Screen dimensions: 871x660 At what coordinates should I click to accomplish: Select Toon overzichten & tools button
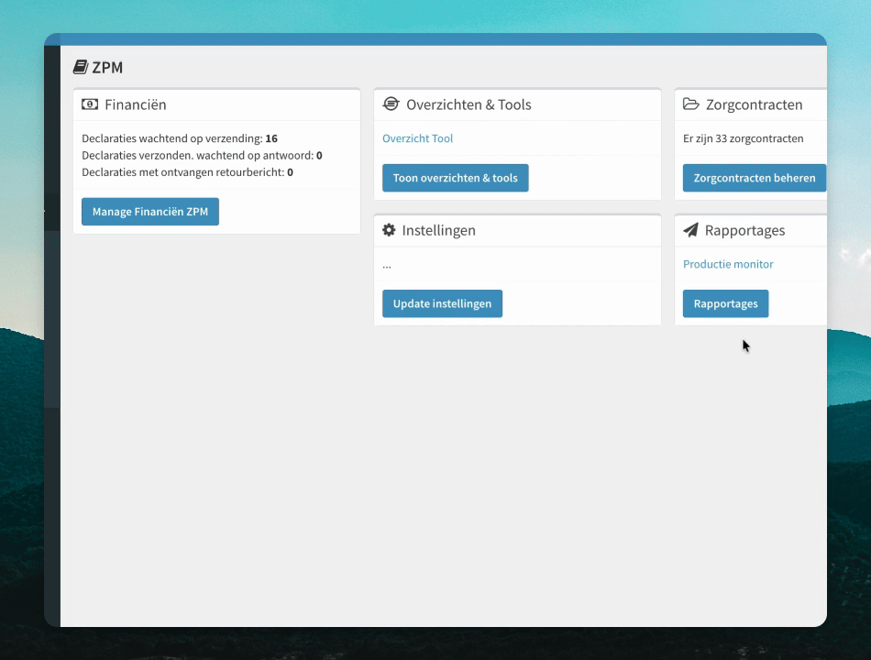click(x=456, y=178)
